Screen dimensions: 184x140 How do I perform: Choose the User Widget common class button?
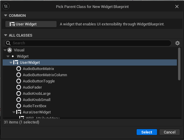click(x=31, y=24)
